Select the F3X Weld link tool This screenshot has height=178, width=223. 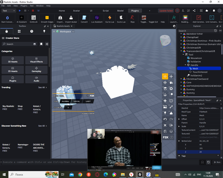(x=171, y=107)
